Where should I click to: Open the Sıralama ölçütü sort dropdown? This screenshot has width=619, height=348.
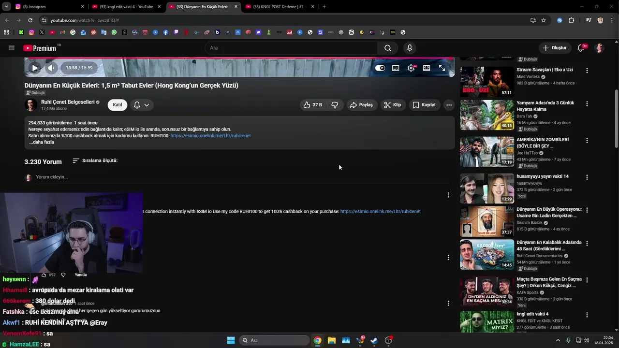95,160
